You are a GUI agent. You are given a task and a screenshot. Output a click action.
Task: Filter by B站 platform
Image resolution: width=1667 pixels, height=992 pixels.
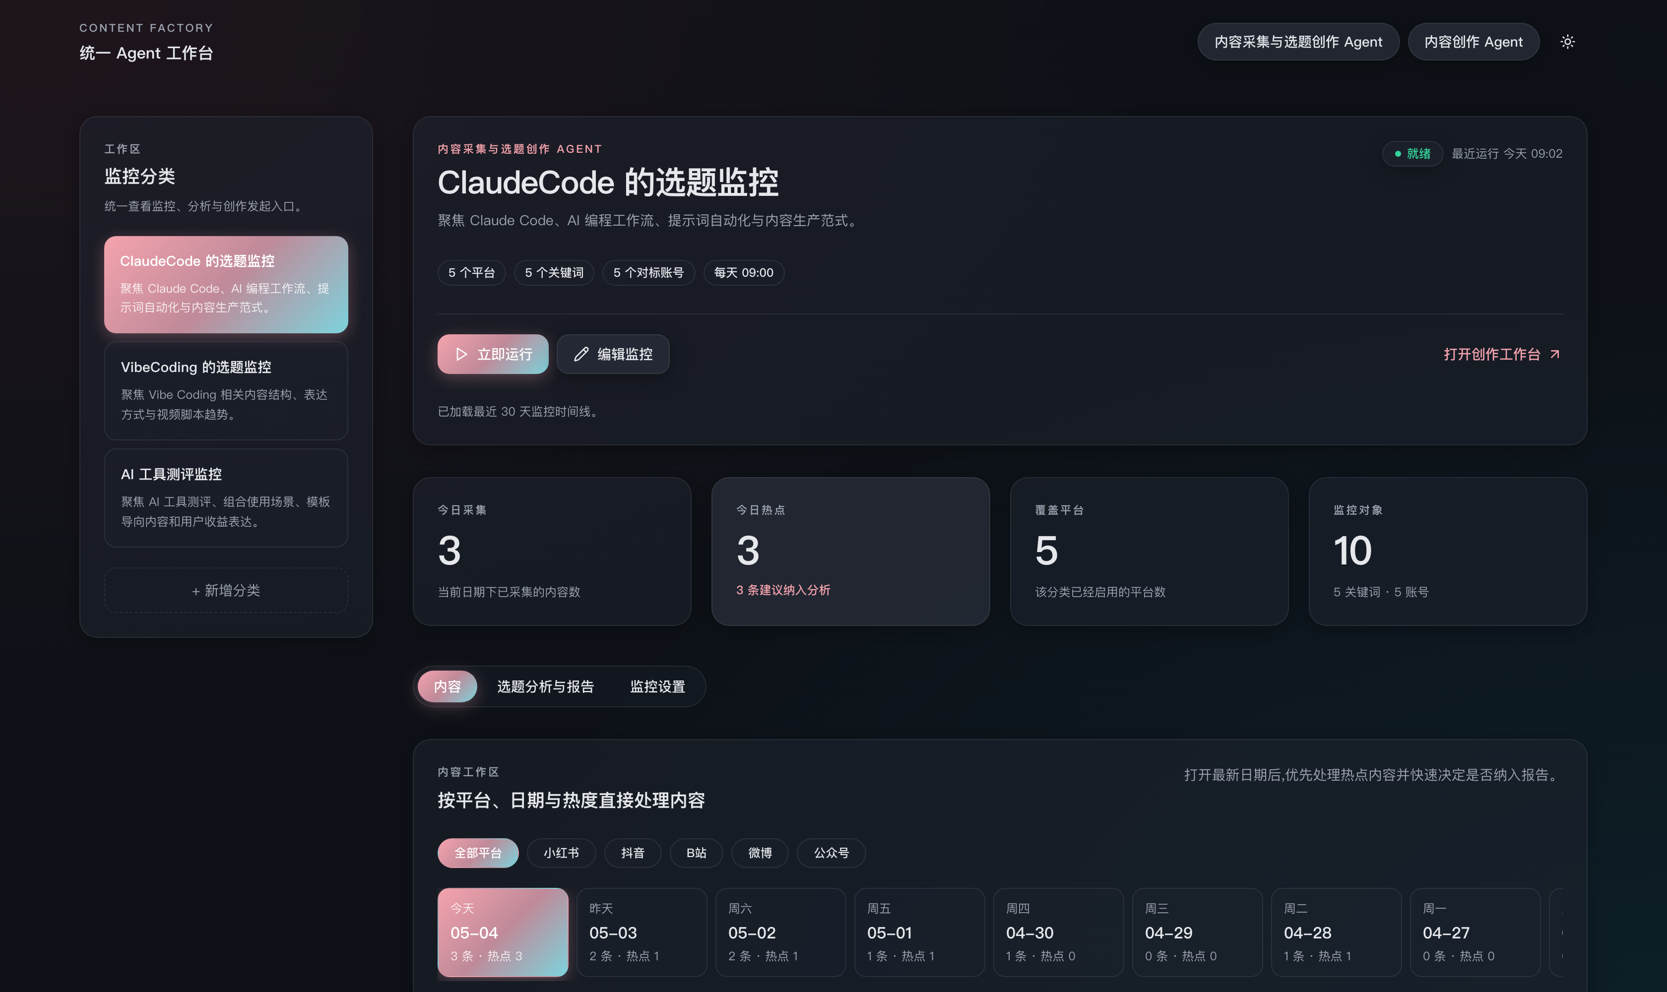(696, 853)
